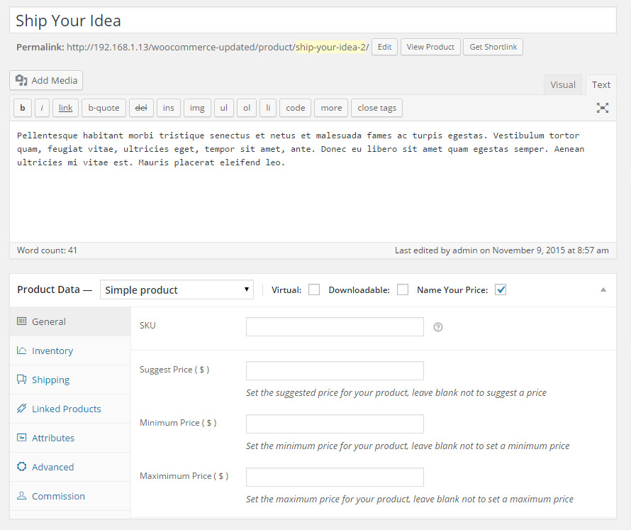This screenshot has height=530, width=631.
Task: Click the distraction-free fullscreen editor icon
Action: 602,108
